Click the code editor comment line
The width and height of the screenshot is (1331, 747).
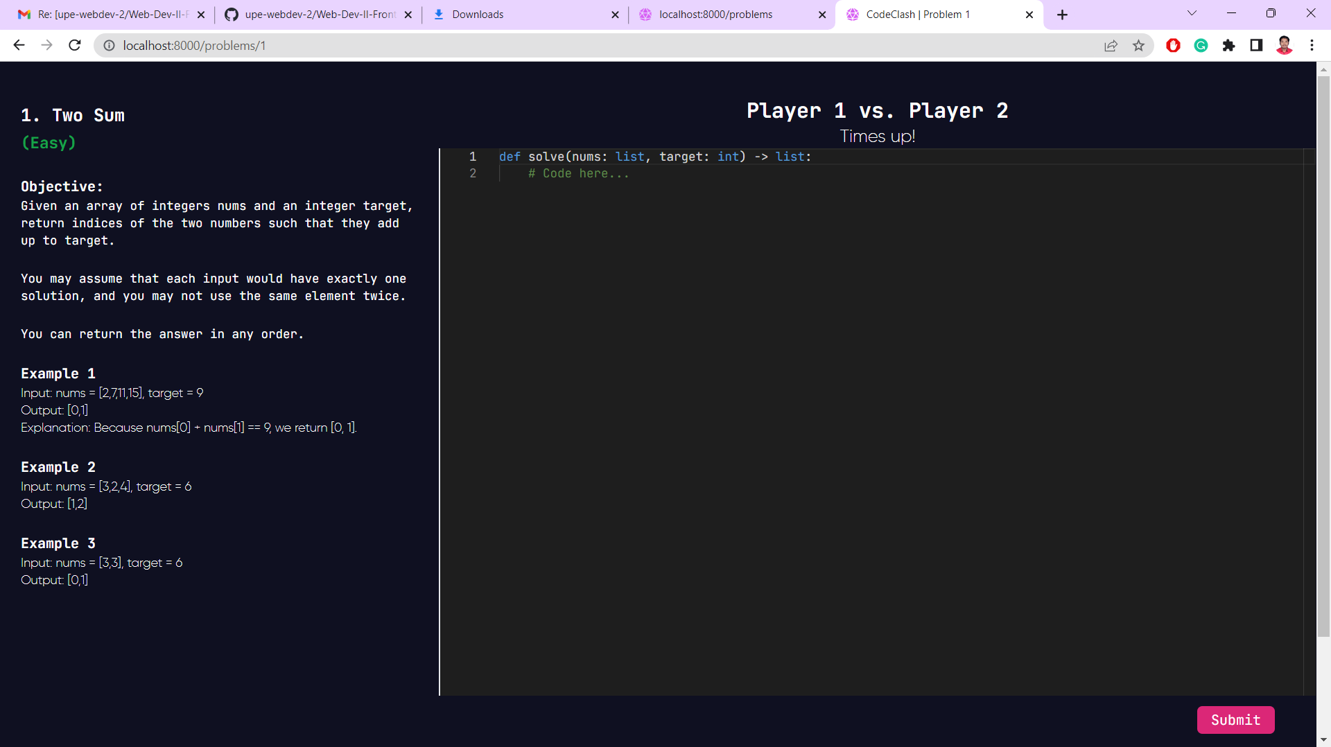579,173
